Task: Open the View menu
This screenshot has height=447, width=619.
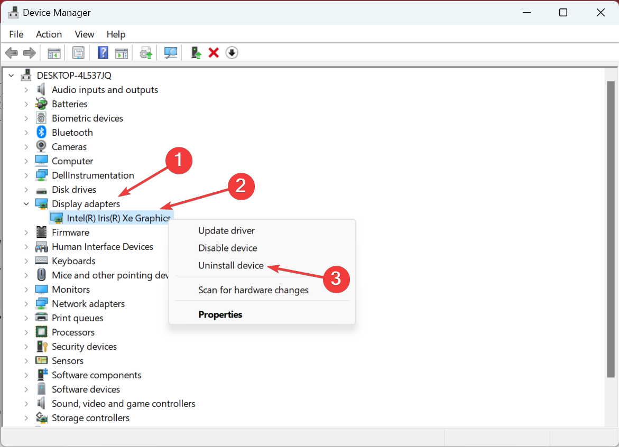Action: coord(85,34)
